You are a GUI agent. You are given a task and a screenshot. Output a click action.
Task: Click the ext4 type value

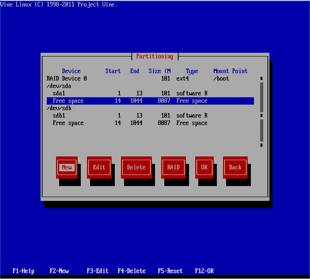(x=182, y=79)
